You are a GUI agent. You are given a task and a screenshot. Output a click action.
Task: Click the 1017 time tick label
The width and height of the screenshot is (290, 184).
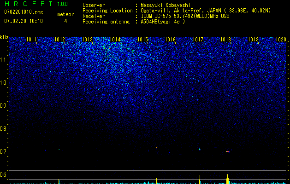click(x=198, y=40)
